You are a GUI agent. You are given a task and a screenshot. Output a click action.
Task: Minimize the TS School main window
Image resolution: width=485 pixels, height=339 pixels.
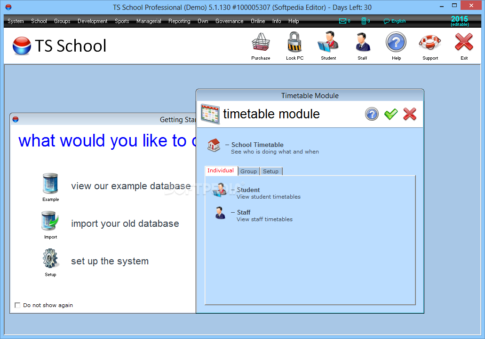[442, 6]
